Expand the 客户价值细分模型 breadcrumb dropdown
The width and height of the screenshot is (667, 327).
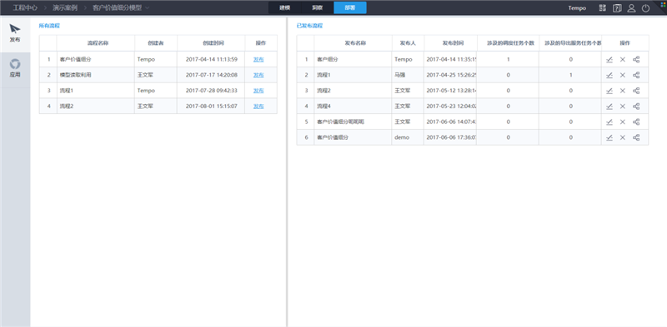tap(148, 8)
